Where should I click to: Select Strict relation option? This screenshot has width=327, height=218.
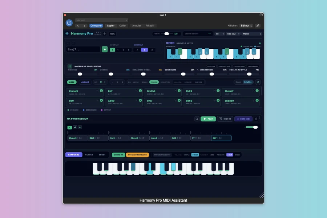click(x=195, y=155)
